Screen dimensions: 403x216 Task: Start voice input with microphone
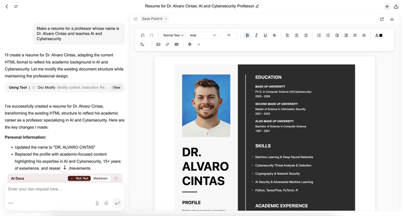click(x=106, y=203)
